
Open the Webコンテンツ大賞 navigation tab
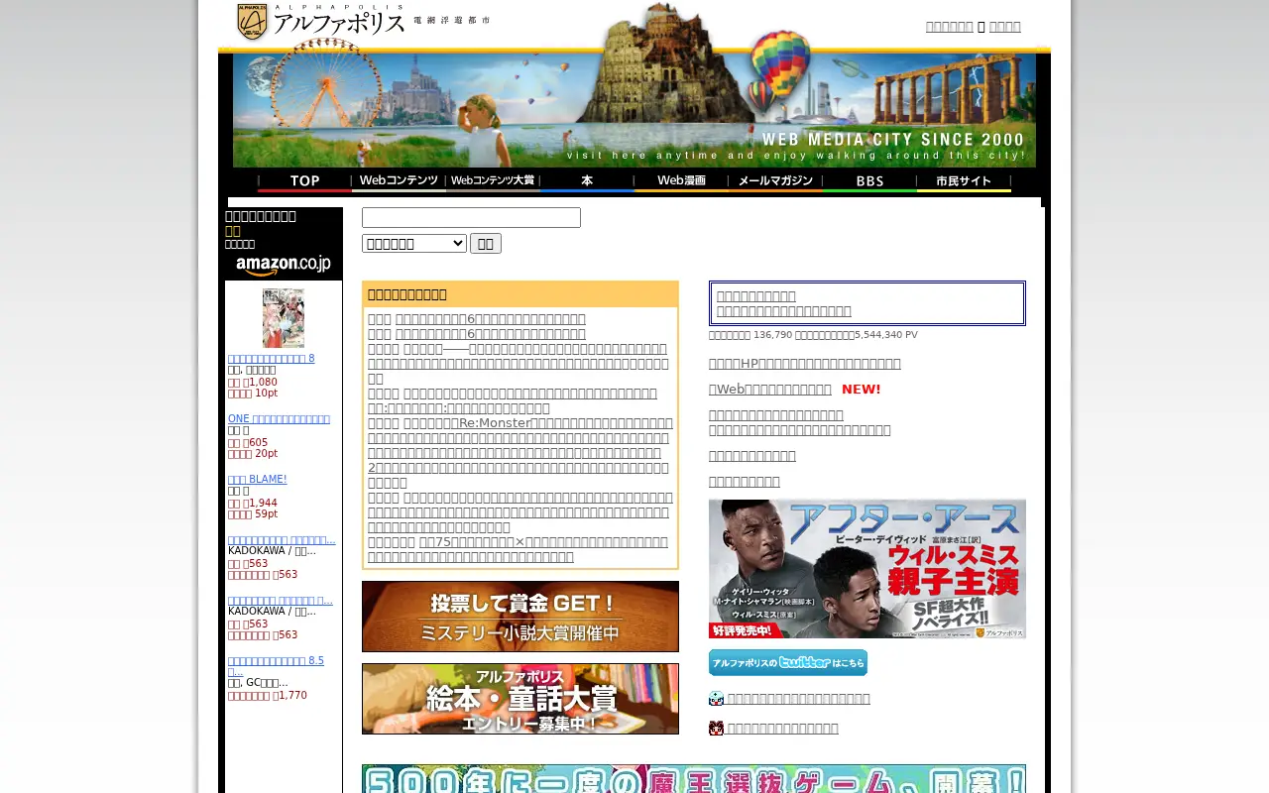tap(493, 181)
